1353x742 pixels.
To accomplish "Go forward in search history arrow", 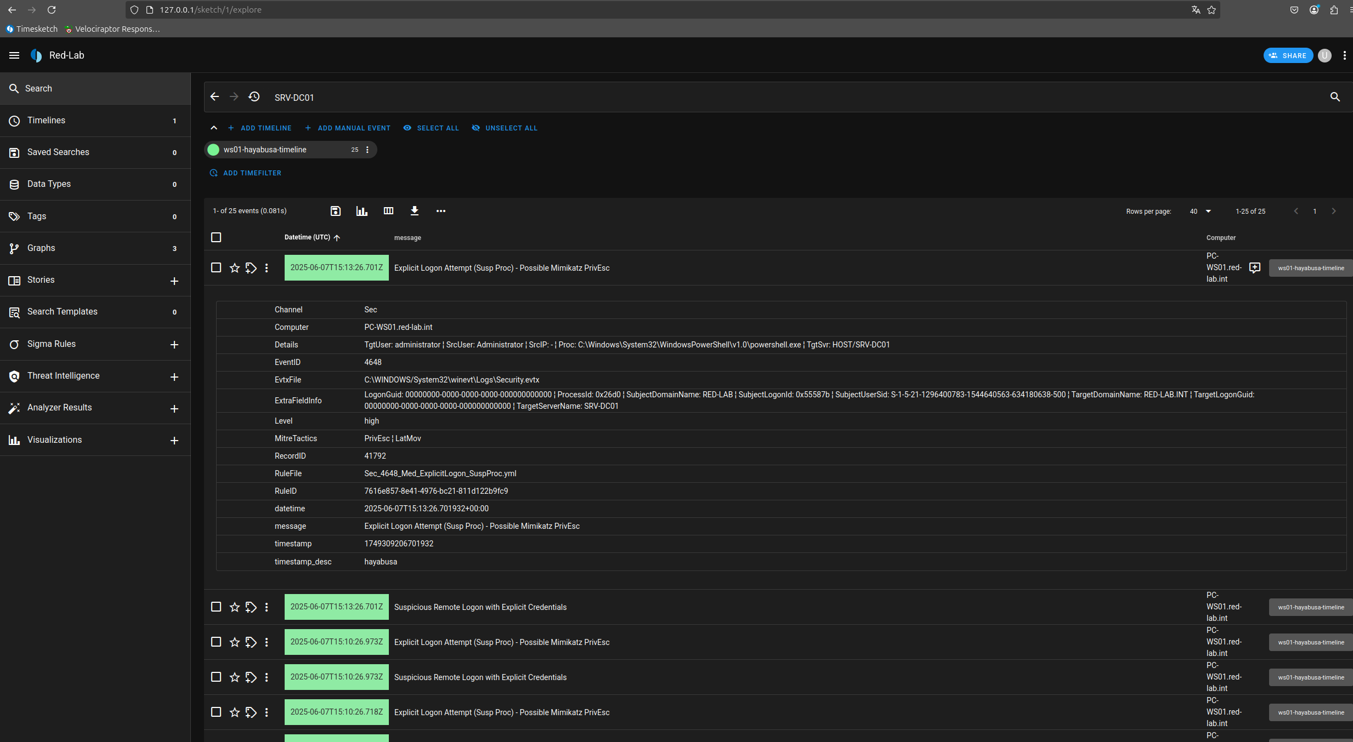I will click(x=234, y=97).
